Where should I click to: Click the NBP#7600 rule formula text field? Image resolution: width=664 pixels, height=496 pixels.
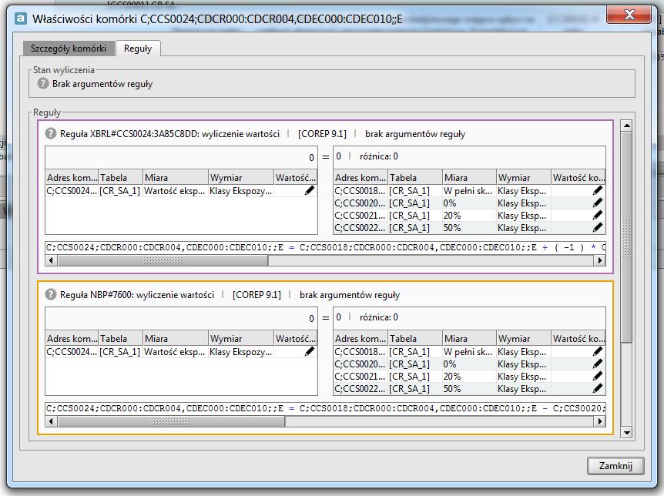pyautogui.click(x=326, y=408)
